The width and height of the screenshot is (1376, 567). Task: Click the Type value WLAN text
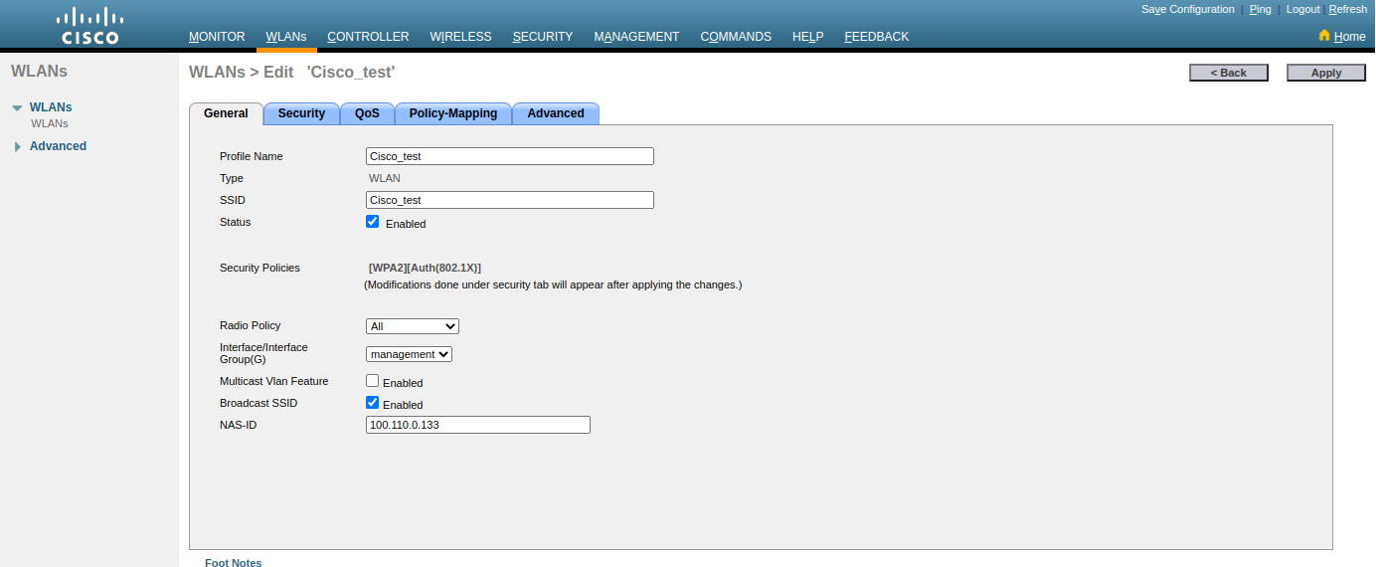[x=385, y=178]
